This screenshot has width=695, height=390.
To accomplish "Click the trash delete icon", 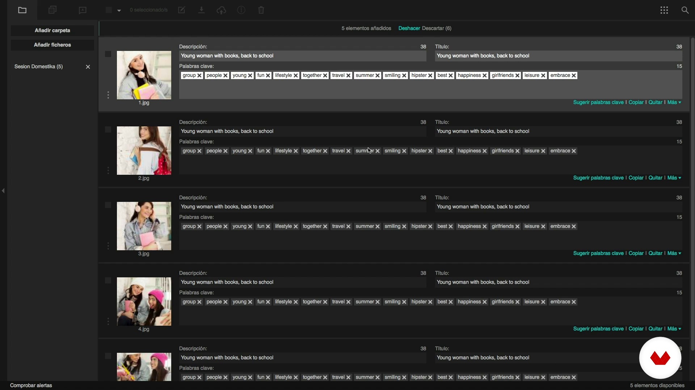I will click(x=261, y=10).
